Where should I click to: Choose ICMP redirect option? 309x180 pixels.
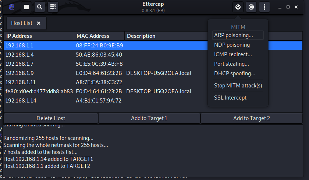(x=233, y=54)
